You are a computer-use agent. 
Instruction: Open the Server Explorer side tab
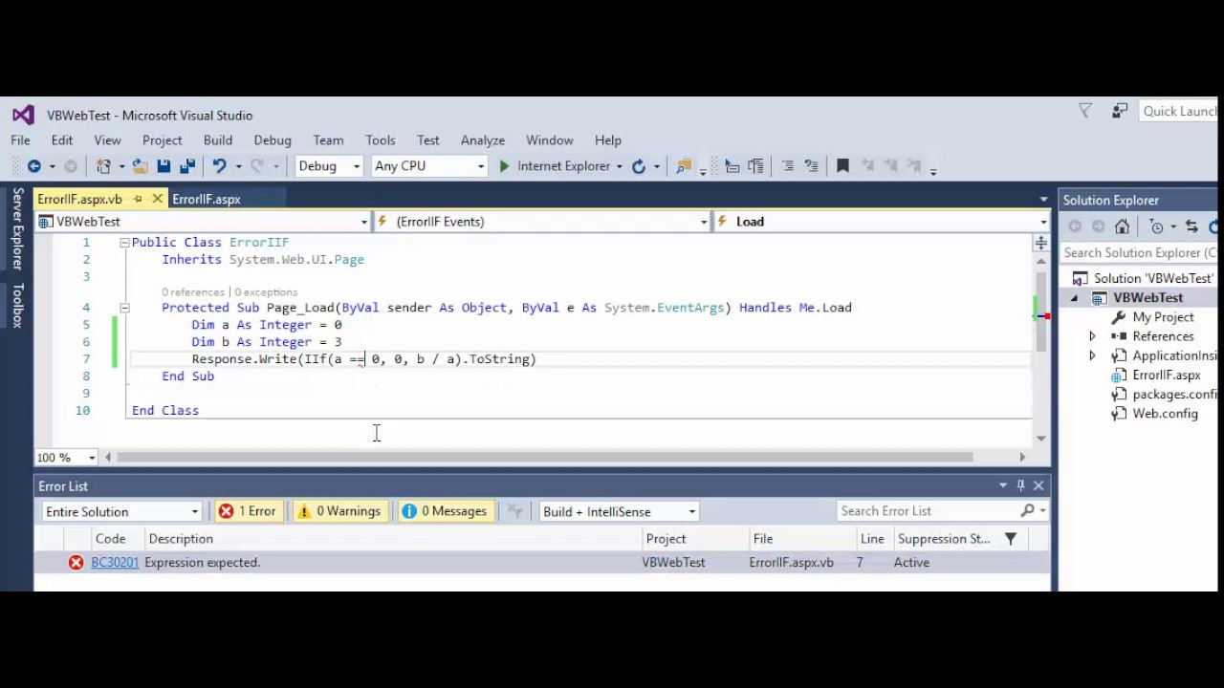pyautogui.click(x=17, y=228)
